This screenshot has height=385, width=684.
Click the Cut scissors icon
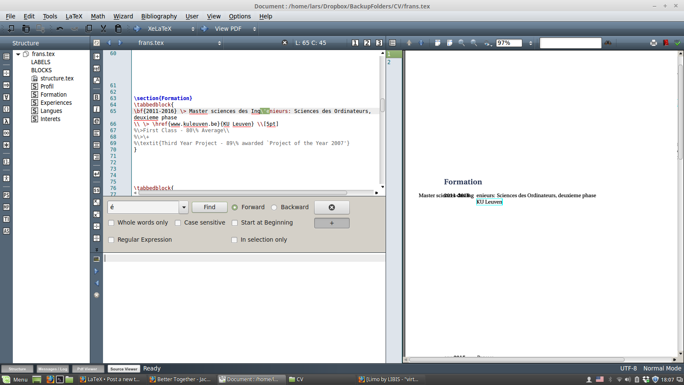point(103,29)
